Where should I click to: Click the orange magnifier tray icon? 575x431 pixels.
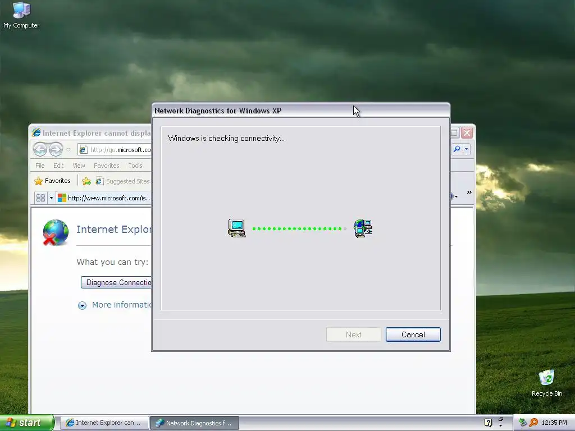tap(533, 423)
